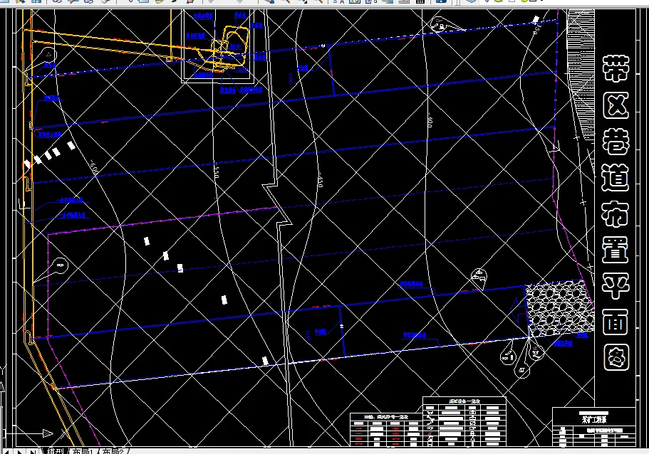This screenshot has width=649, height=454.
Task: Select the 采矿设备一览表 table heading
Action: coord(464,401)
